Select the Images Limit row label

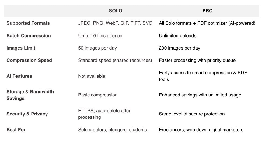click(x=21, y=48)
